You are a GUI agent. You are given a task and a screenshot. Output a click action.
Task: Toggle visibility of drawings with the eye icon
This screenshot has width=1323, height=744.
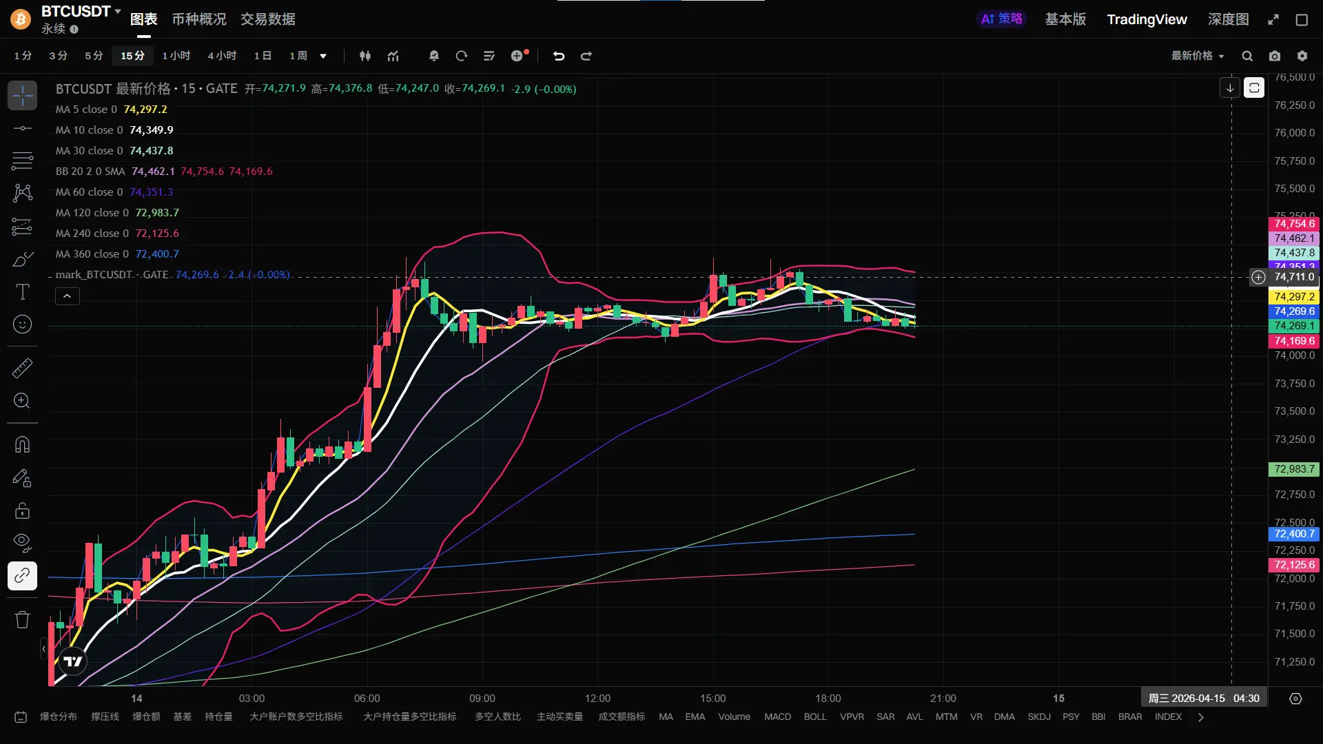(x=22, y=542)
